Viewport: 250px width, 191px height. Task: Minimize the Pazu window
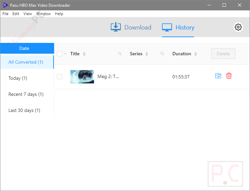coord(209,5)
